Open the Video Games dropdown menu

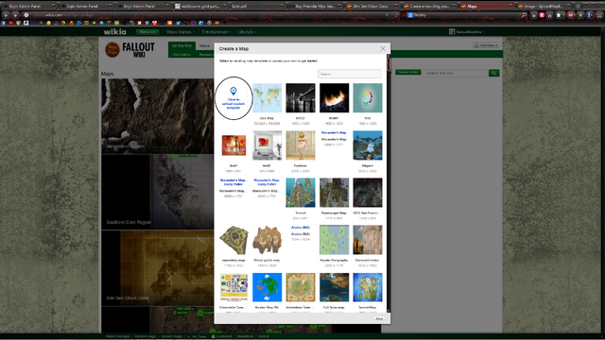point(181,32)
